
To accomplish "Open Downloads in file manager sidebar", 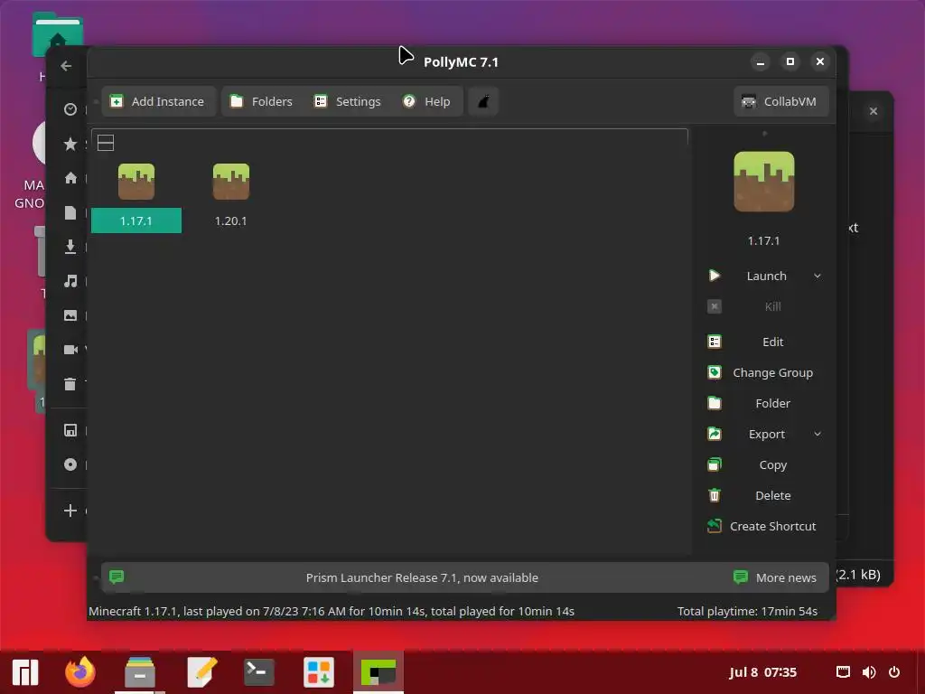I will [70, 247].
